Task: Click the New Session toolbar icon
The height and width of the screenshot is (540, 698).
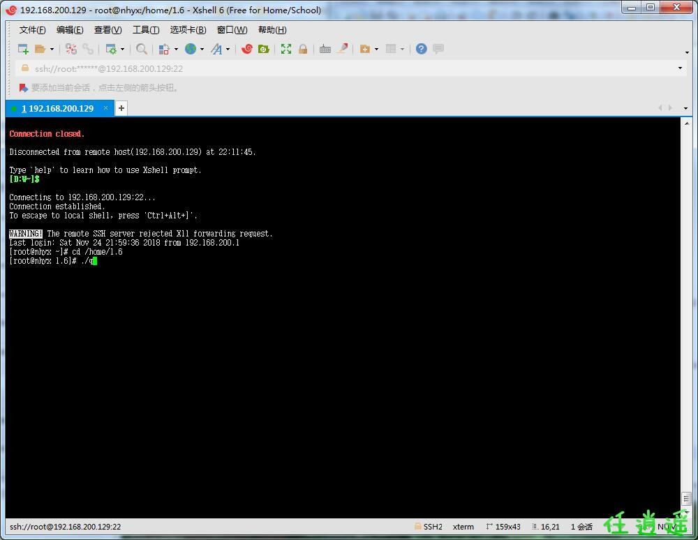Action: (23, 49)
